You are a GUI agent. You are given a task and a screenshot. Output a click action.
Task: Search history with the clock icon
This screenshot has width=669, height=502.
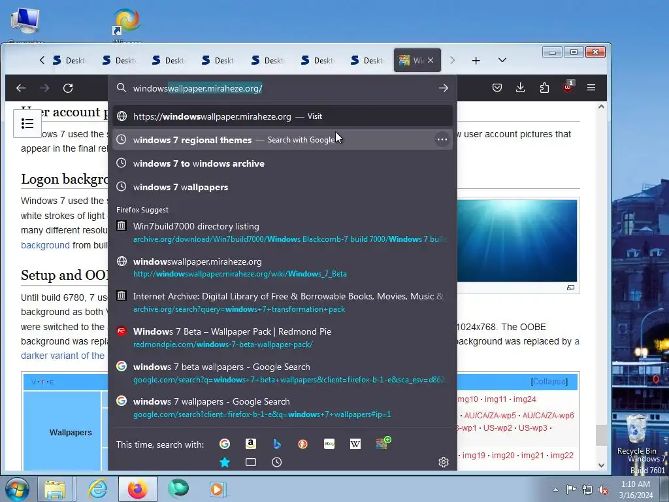point(276,462)
